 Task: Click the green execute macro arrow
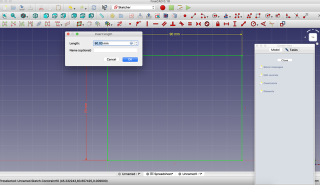pos(188,7)
